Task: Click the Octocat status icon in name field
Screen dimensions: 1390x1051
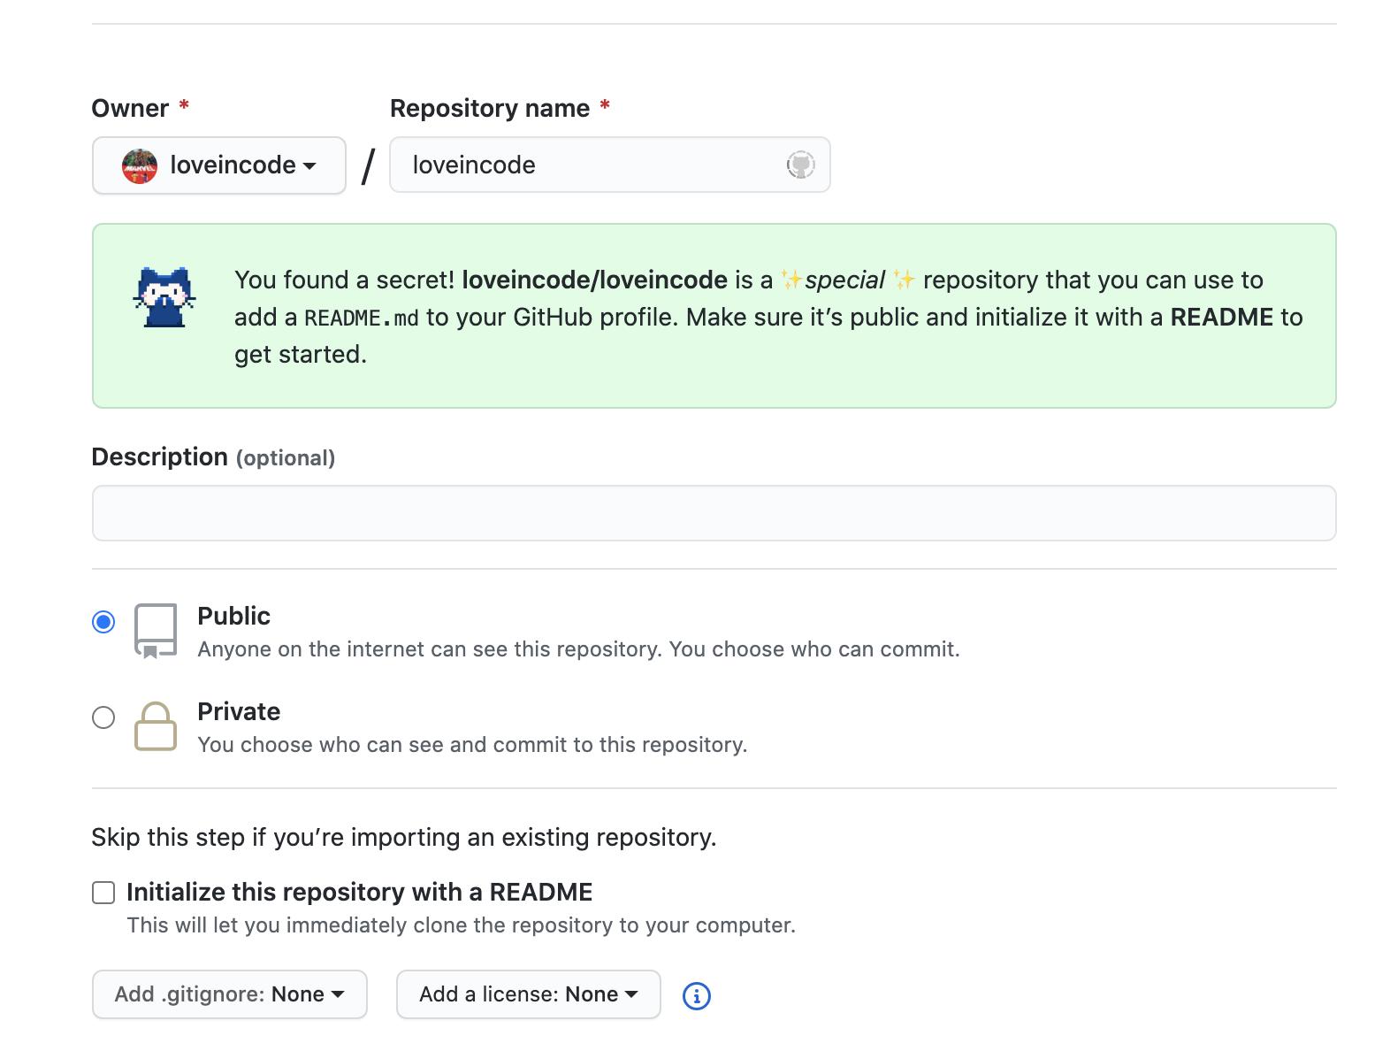Action: (x=800, y=165)
